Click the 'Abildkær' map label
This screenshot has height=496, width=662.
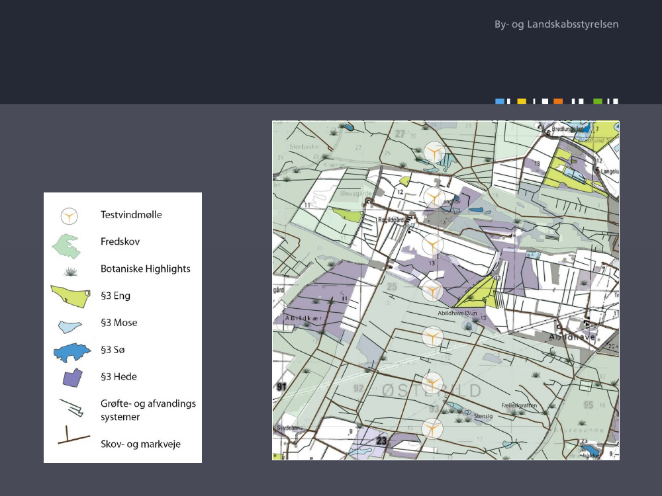[303, 318]
